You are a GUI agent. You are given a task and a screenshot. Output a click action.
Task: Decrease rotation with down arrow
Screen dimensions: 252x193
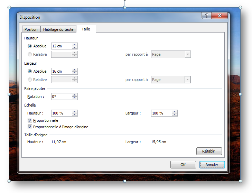click(x=74, y=98)
